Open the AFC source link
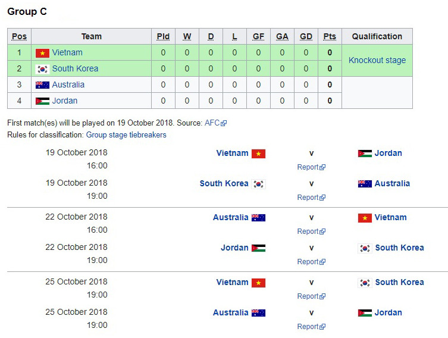The image size is (448, 338). click(212, 123)
